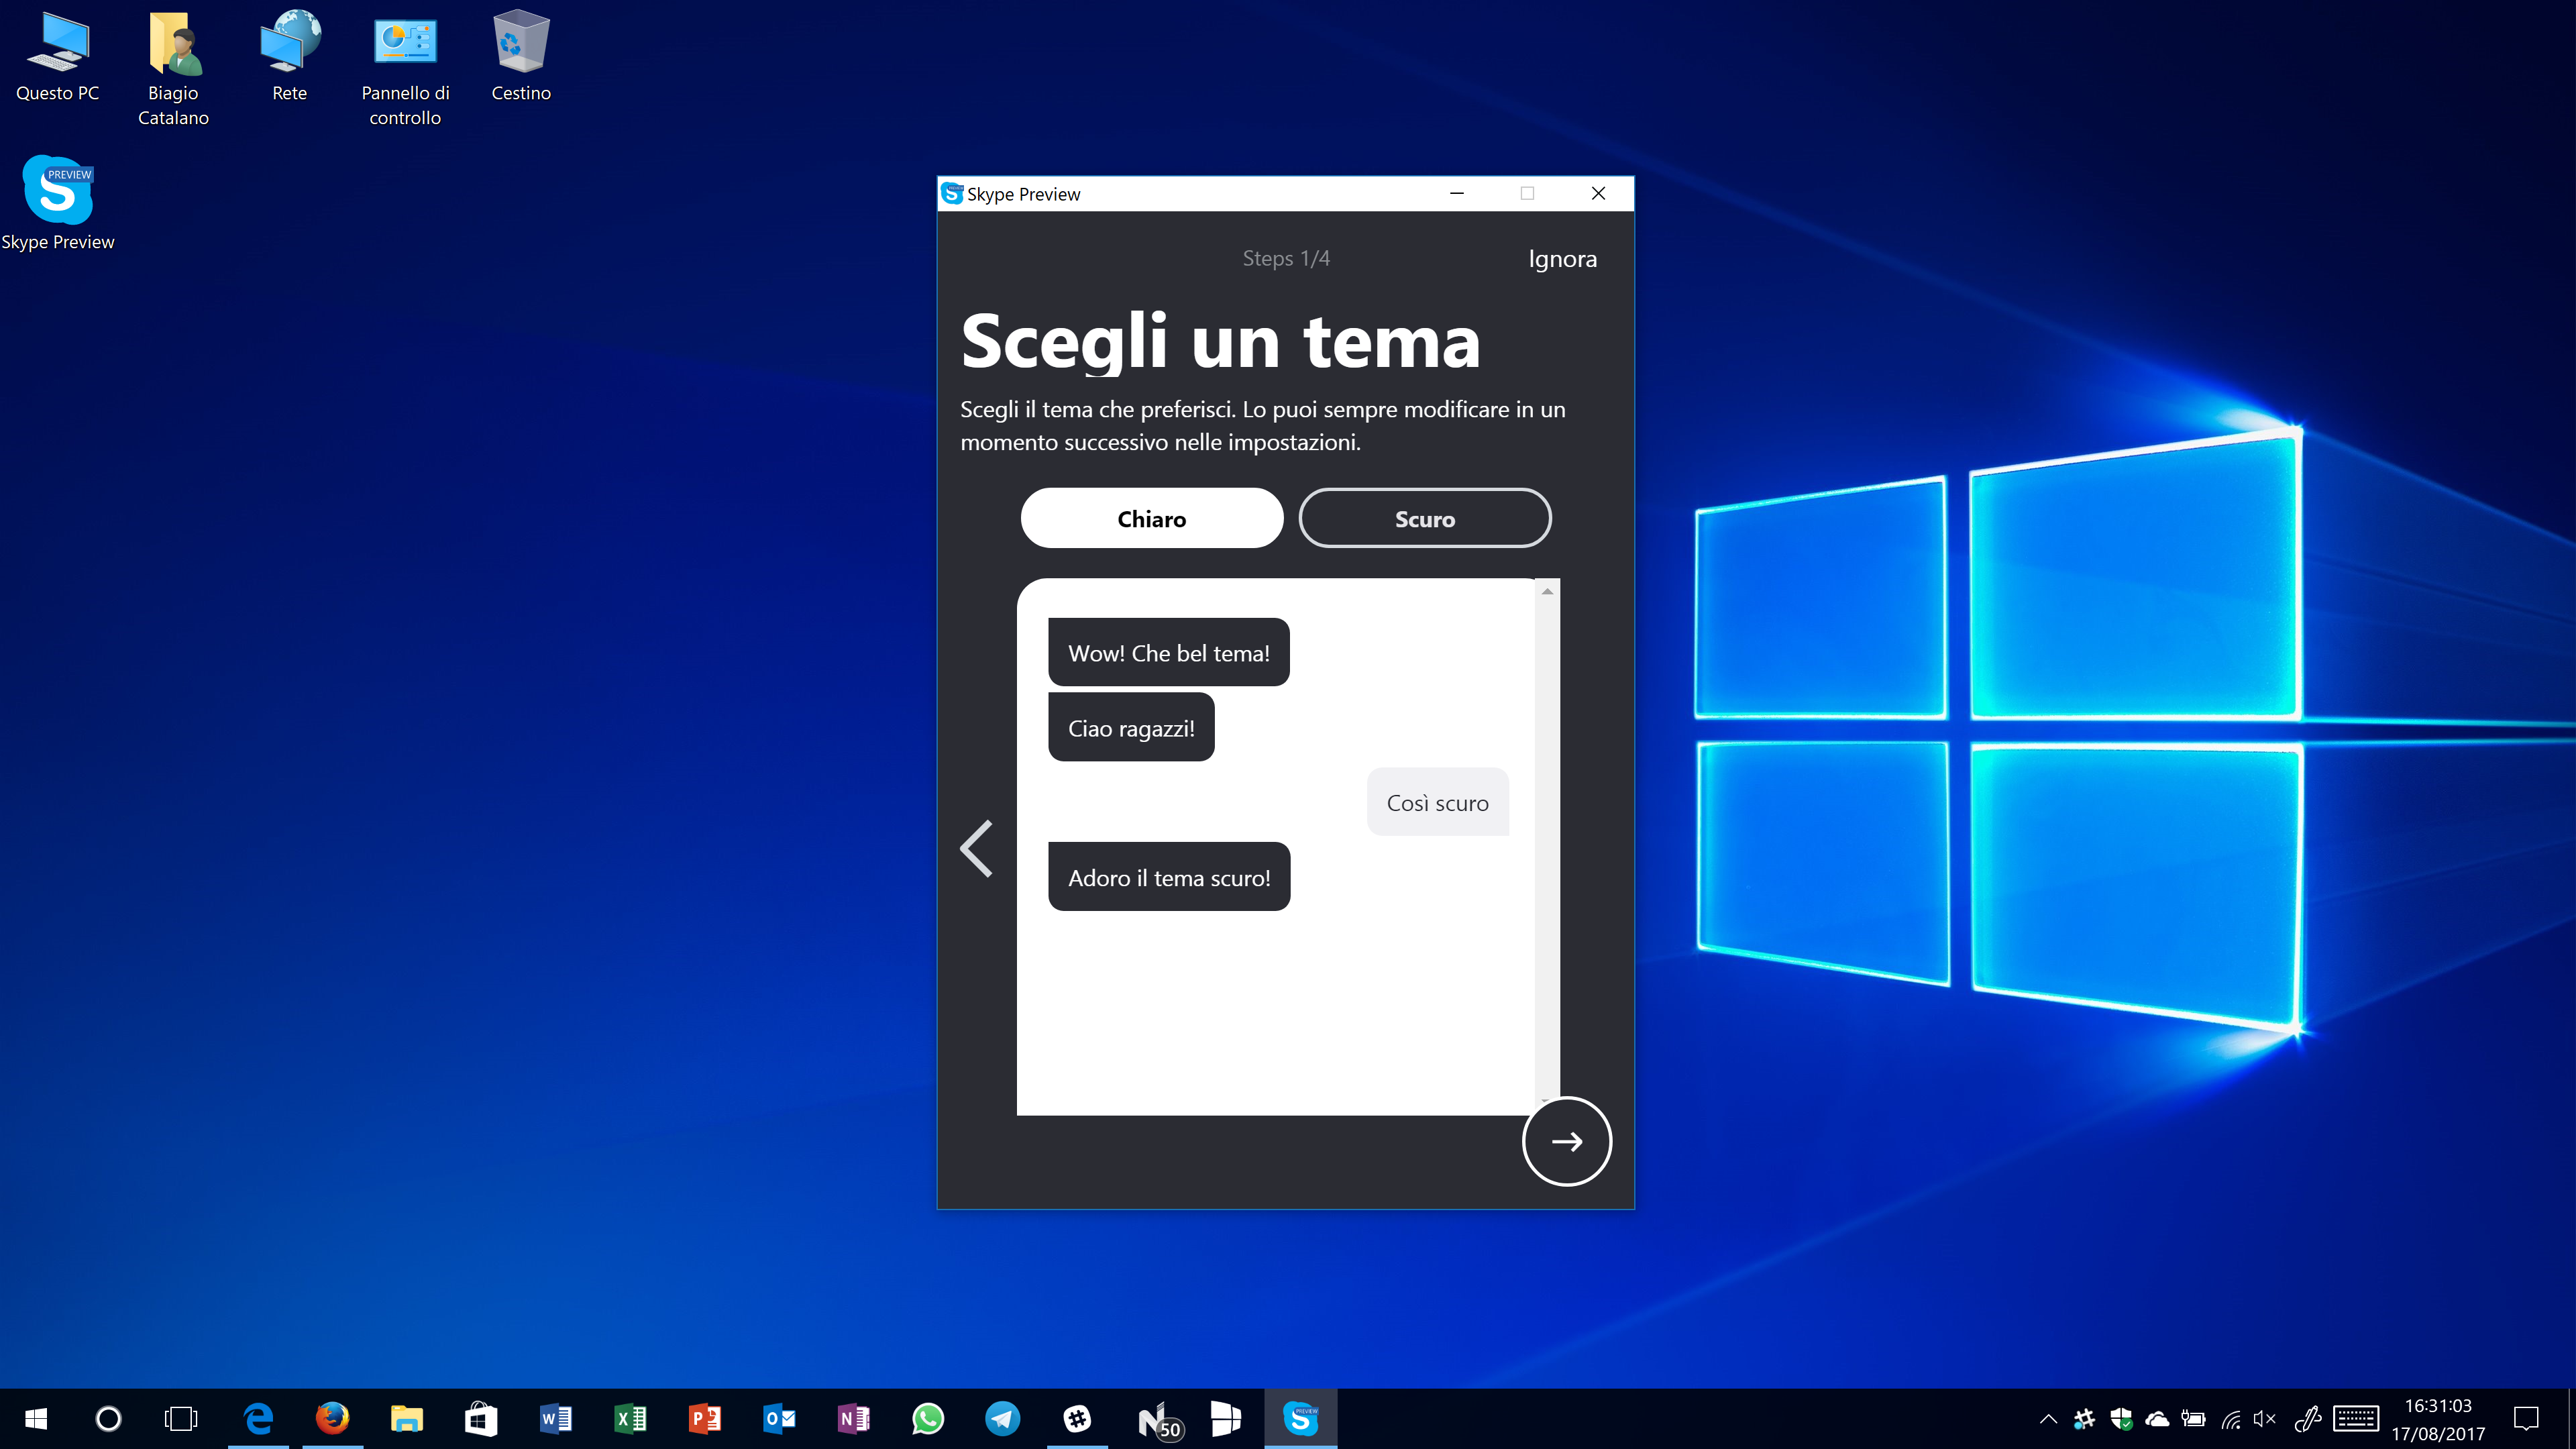Open Word from taskbar
This screenshot has width=2576, height=1449.
pyautogui.click(x=556, y=1418)
